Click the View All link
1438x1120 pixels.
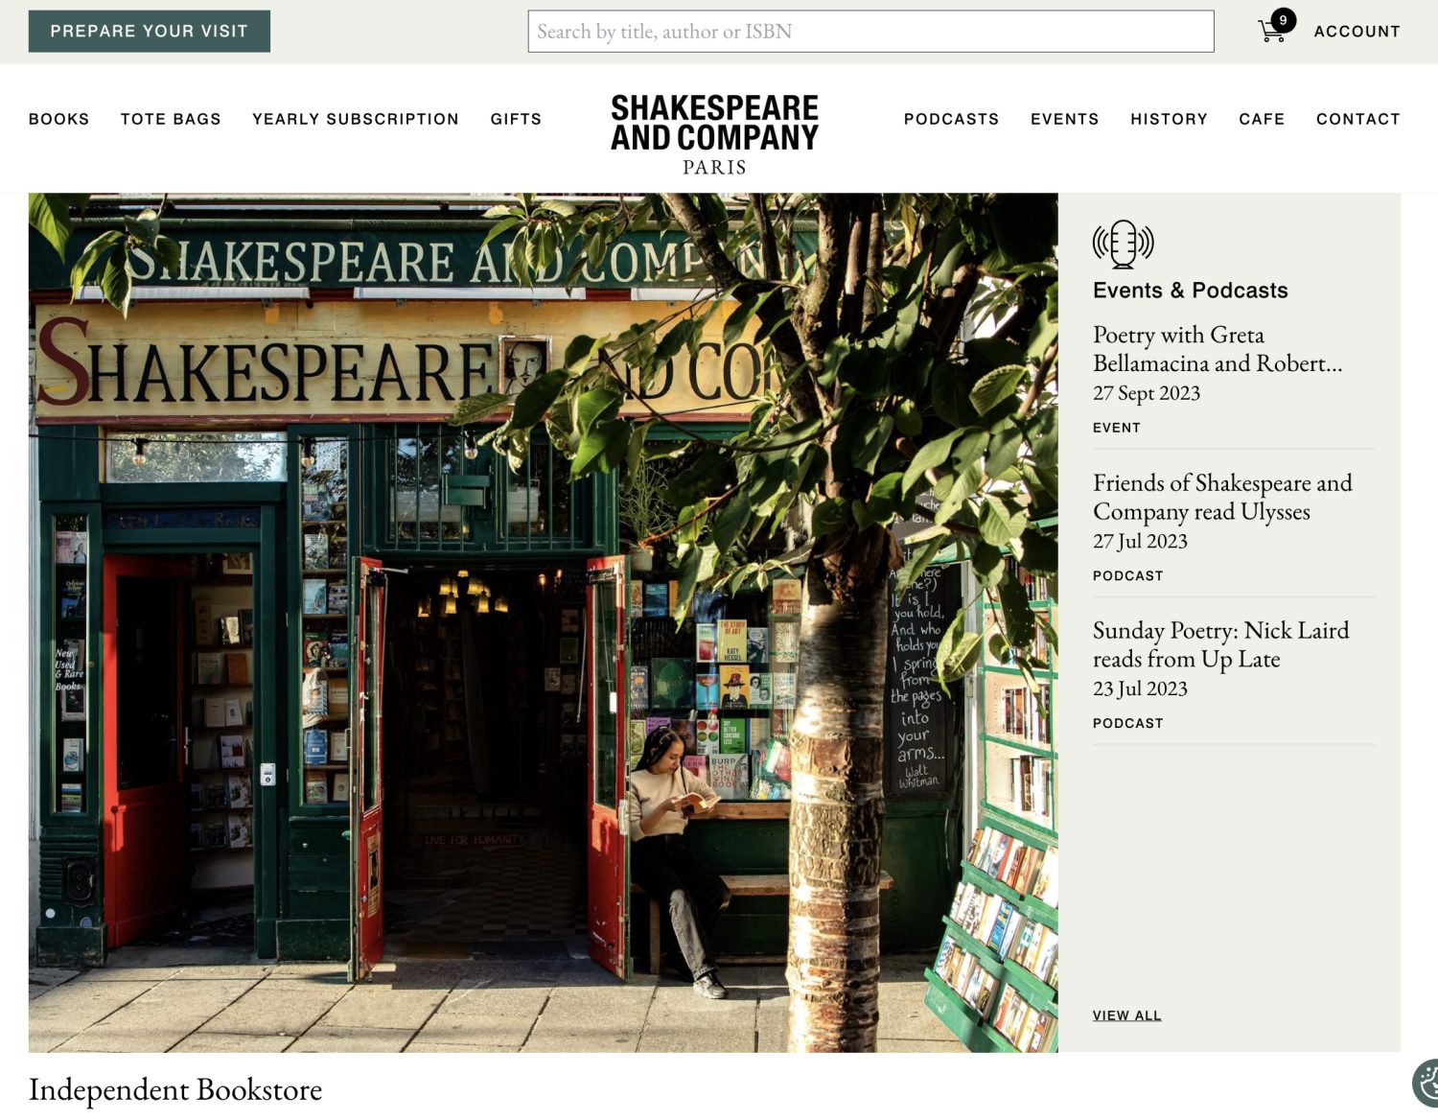pos(1126,1015)
